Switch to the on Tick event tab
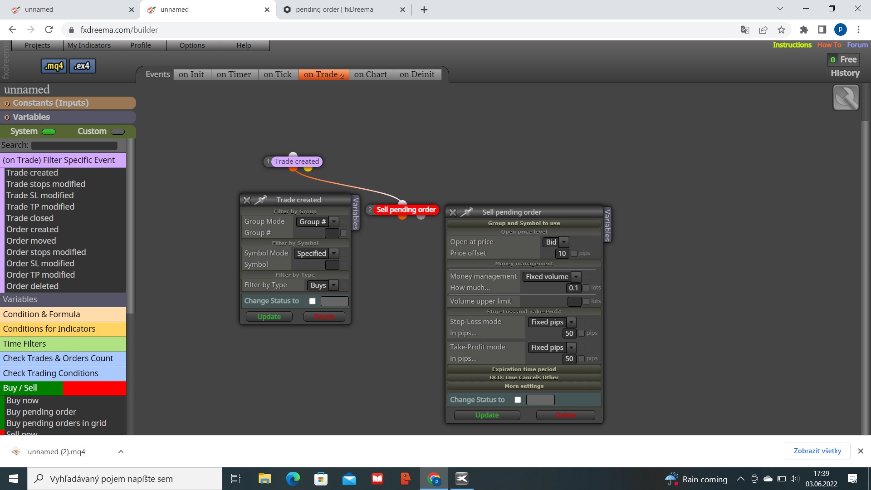 click(278, 74)
